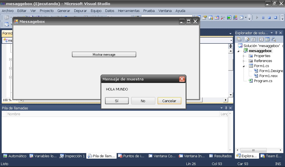Click the Break All (pause) debug icon
Viewport: 285px width, 167px height.
[263, 18]
